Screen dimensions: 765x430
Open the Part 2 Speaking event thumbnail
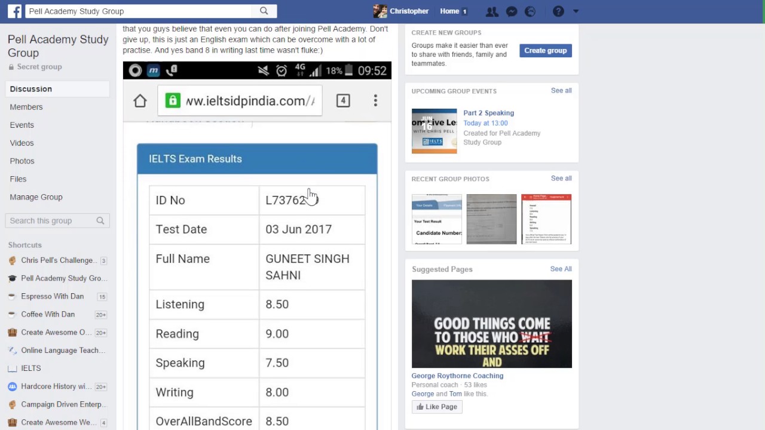coord(434,131)
